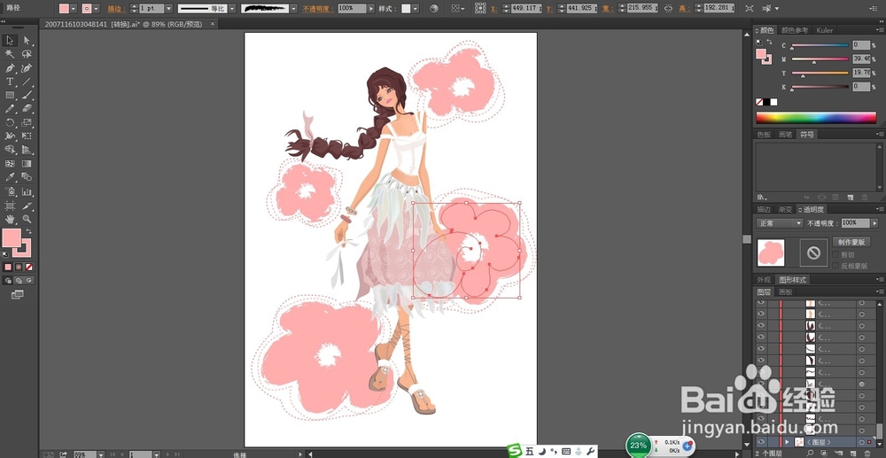Set paint mode to Color
The image size is (886, 458).
pos(8,267)
